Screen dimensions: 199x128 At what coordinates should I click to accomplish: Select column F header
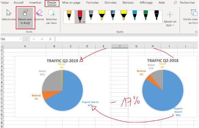[x=120, y=46]
